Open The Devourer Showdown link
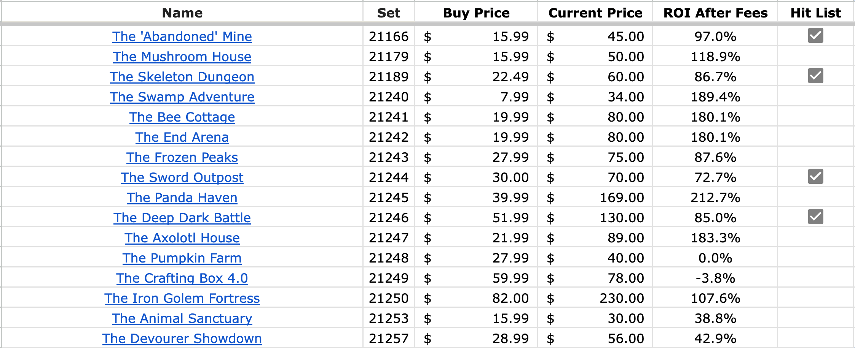 [x=182, y=339]
